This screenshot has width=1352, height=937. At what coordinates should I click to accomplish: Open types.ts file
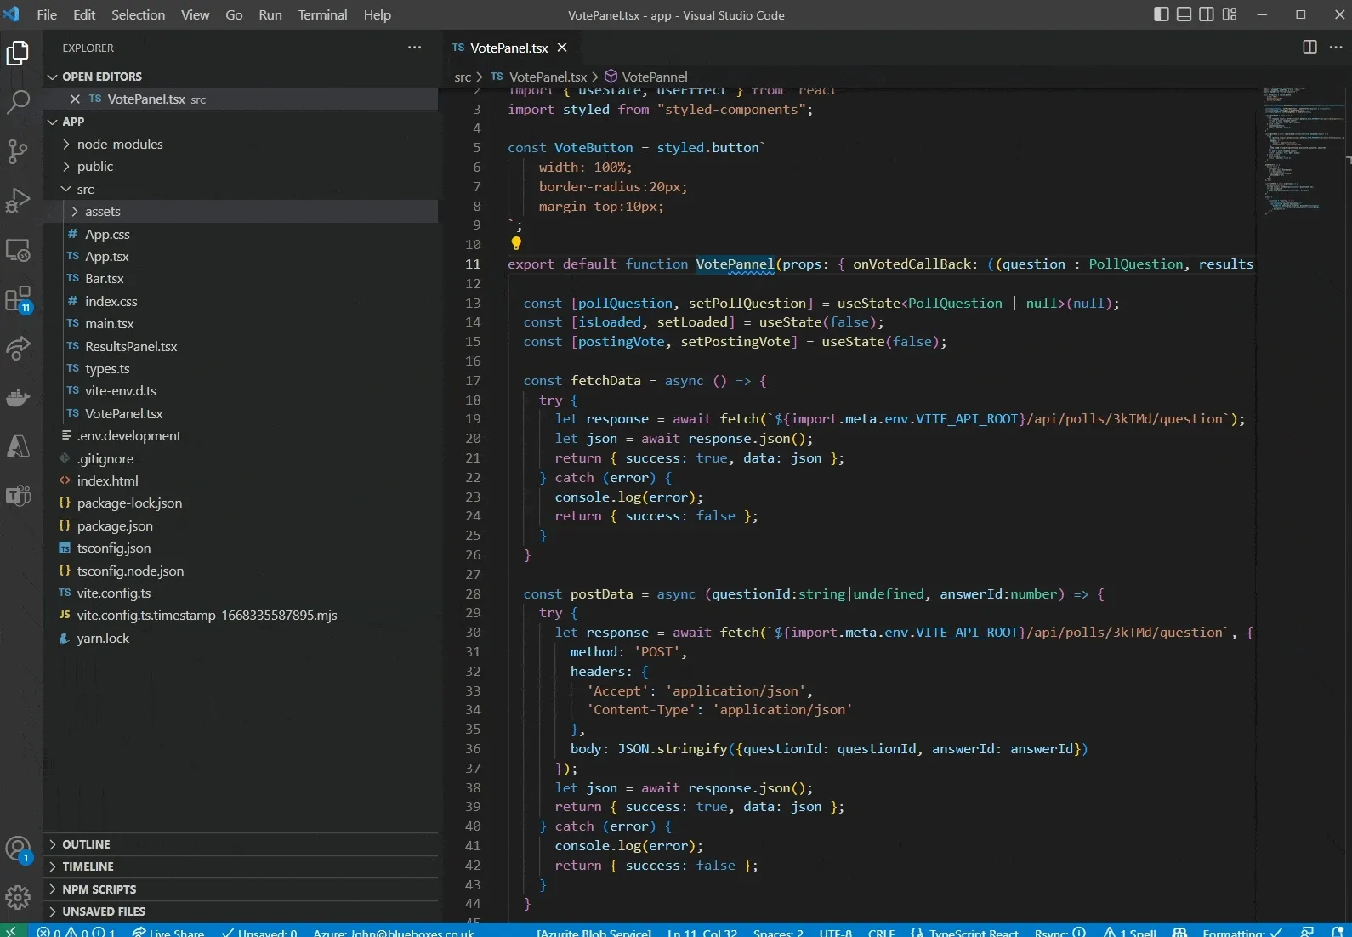241,369
